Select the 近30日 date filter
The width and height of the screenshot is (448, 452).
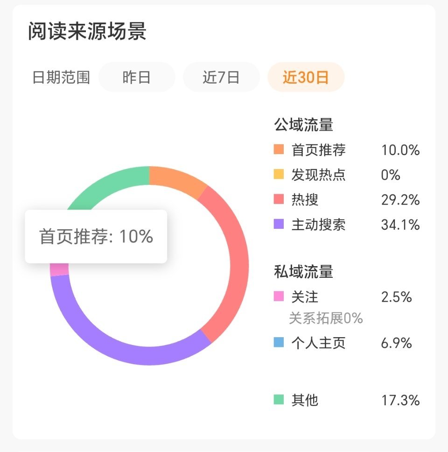[x=305, y=77]
